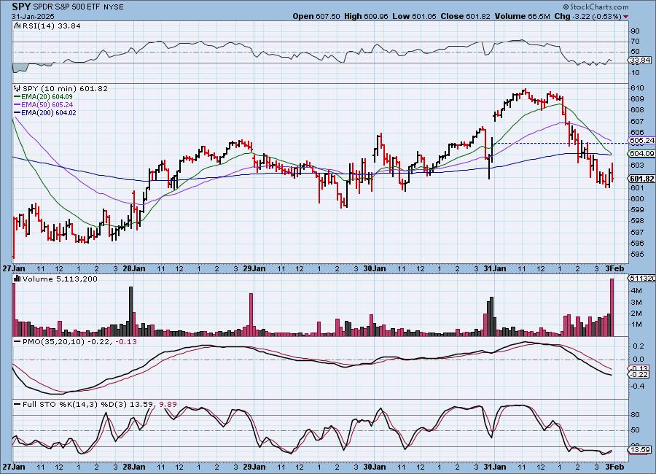Click the Close 601.82 header value
This screenshot has height=474, width=656.
464,16
